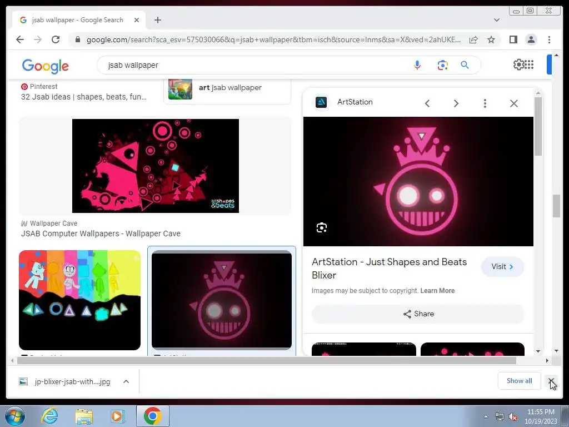Viewport: 569px width, 427px height.
Task: Close the jsab wallpaper tab
Action: 137,20
